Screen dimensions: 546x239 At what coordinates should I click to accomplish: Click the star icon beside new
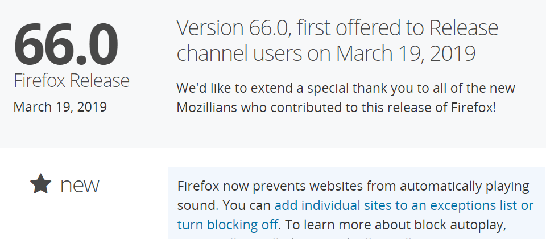[40, 184]
